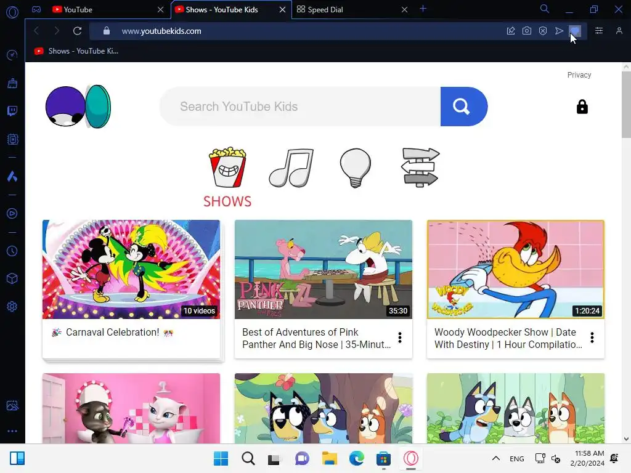Select the Shows popcorn category

[227, 177]
